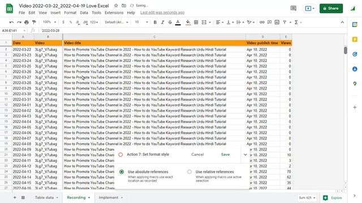
Task: Open the text rotation dropdown
Action: pos(251,23)
